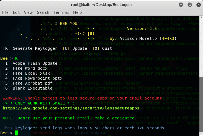Open the Terminal menu
This screenshot has height=136, width=203.
point(61,12)
